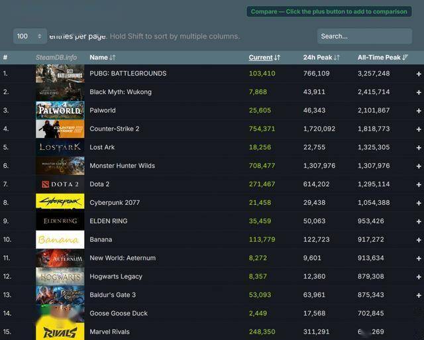
Task: Add Palworld to comparison with plus
Action: tap(419, 111)
